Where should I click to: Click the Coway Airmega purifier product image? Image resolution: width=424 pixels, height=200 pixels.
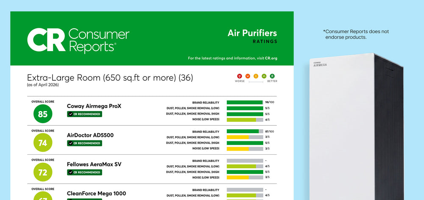pos(357,126)
